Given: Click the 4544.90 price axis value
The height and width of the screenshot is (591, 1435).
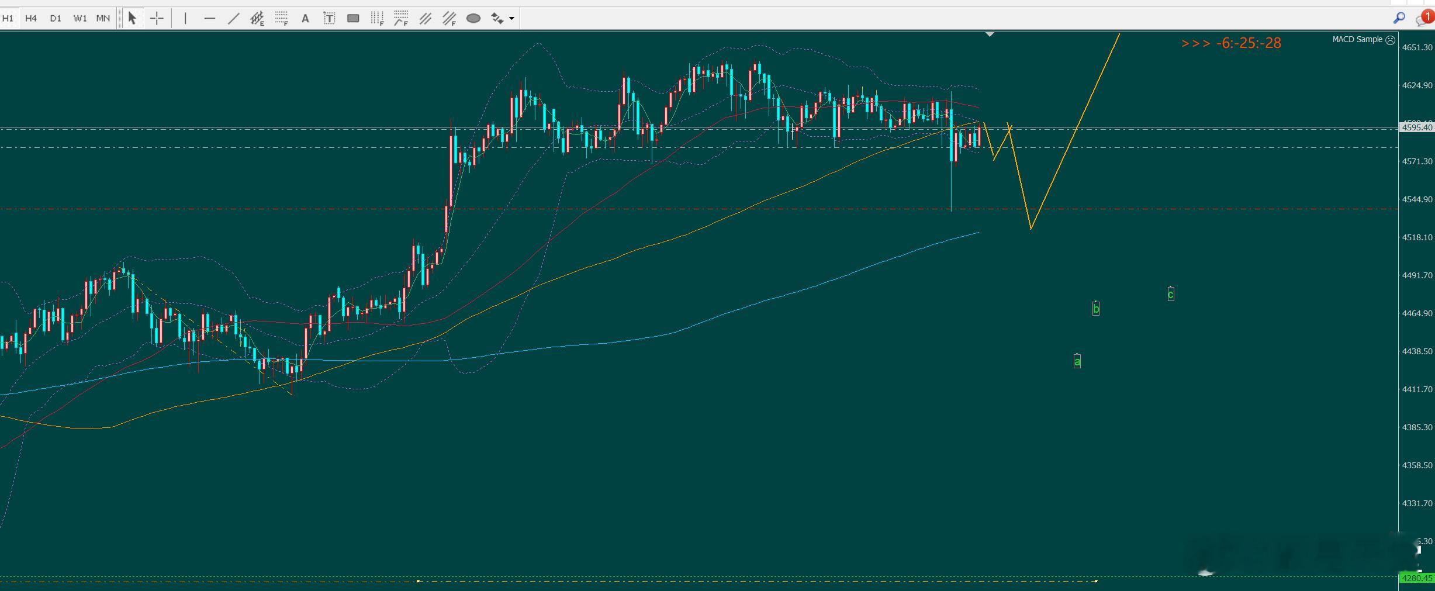Looking at the screenshot, I should coord(1417,199).
